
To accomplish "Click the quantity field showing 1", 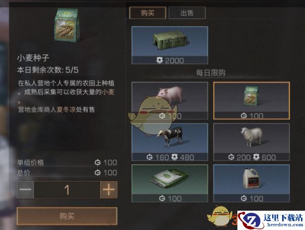I will point(67,189).
